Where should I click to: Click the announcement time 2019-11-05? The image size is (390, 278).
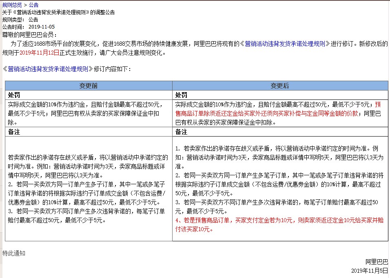point(42,26)
